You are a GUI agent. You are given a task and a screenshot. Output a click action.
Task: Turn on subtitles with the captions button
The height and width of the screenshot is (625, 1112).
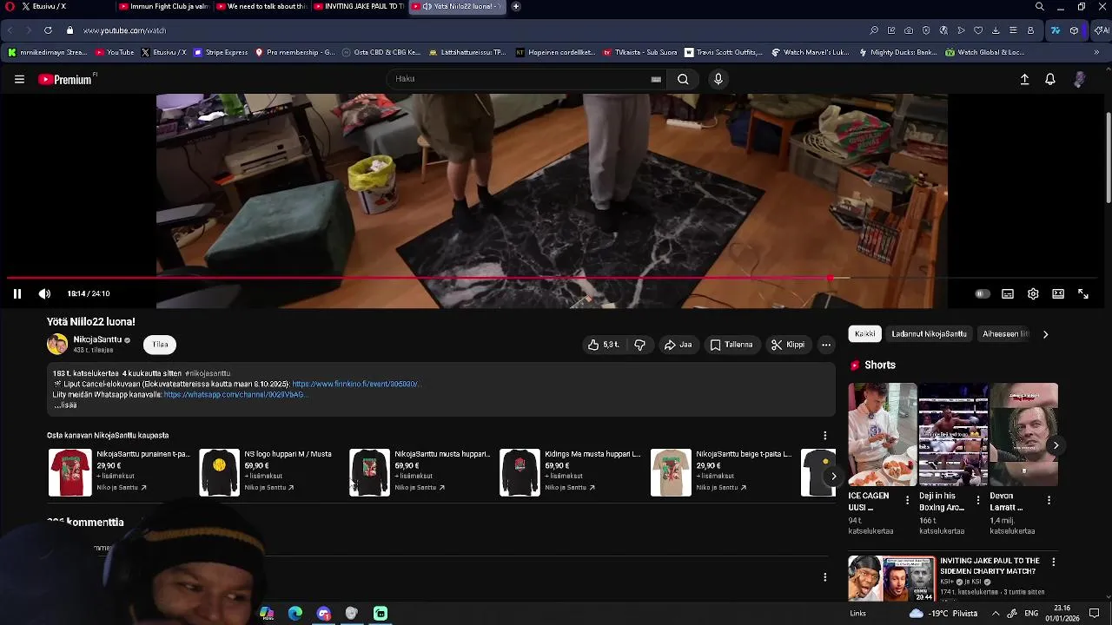click(1008, 294)
